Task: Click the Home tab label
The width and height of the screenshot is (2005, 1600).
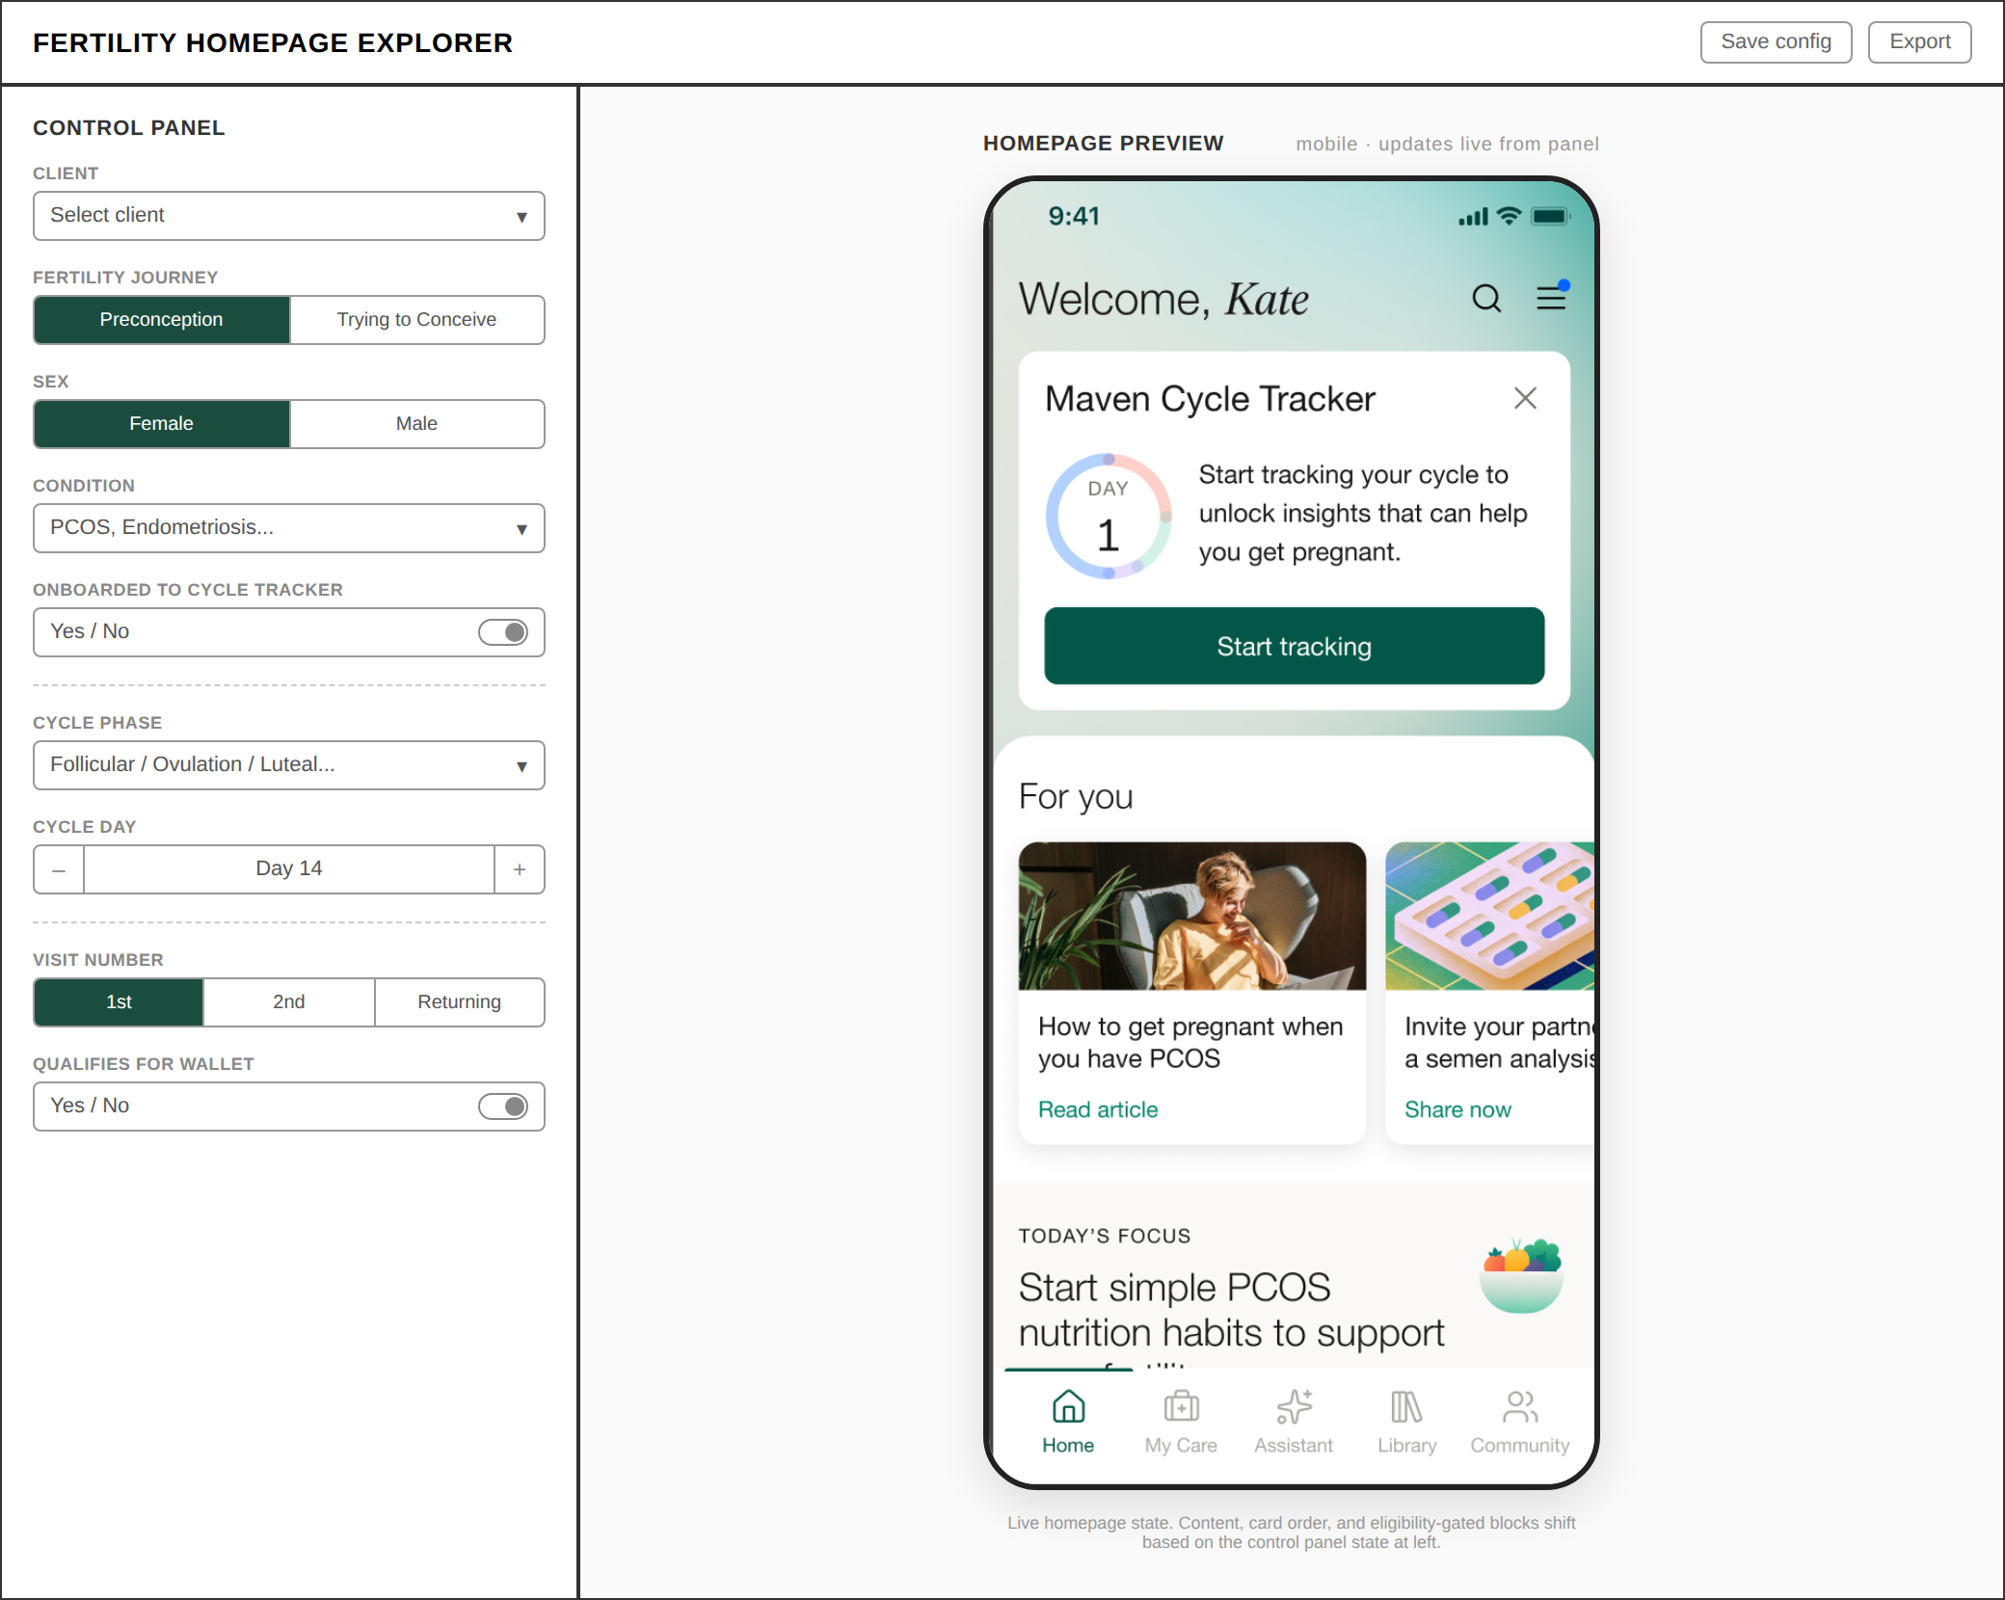Action: click(x=1068, y=1446)
